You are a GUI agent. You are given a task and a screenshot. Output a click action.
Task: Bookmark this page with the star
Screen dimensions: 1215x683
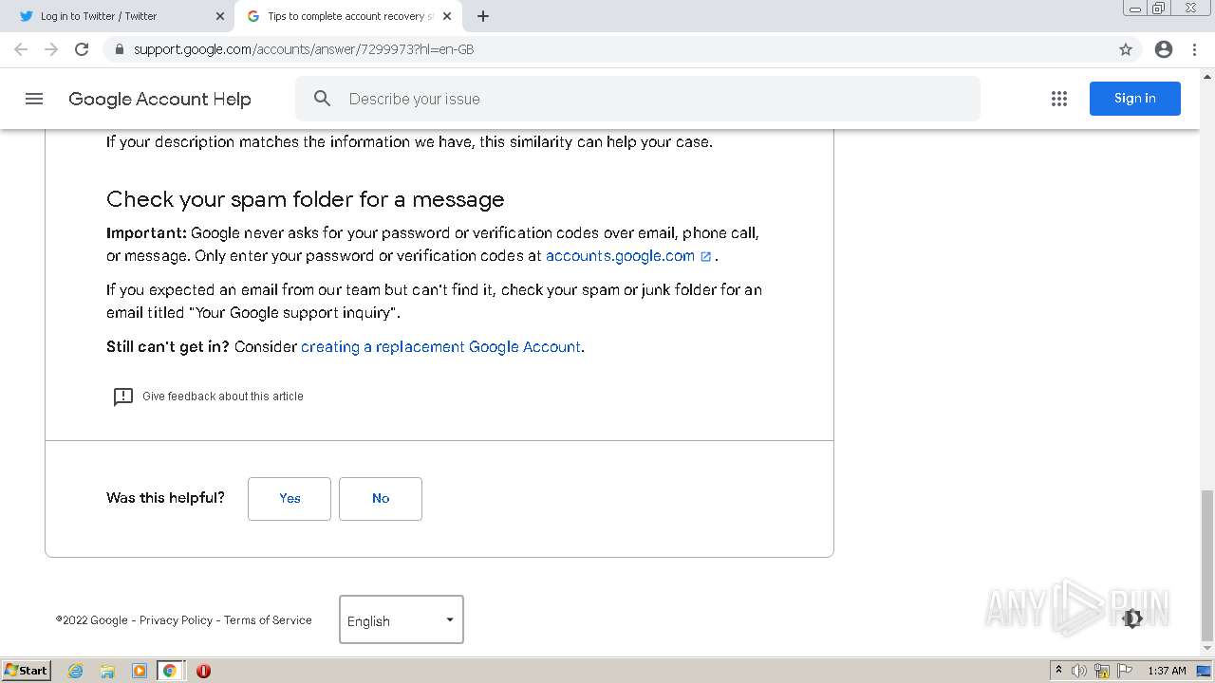pyautogui.click(x=1126, y=49)
